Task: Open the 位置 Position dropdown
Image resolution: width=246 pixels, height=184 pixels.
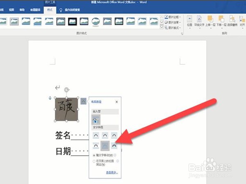Action: tap(189, 22)
